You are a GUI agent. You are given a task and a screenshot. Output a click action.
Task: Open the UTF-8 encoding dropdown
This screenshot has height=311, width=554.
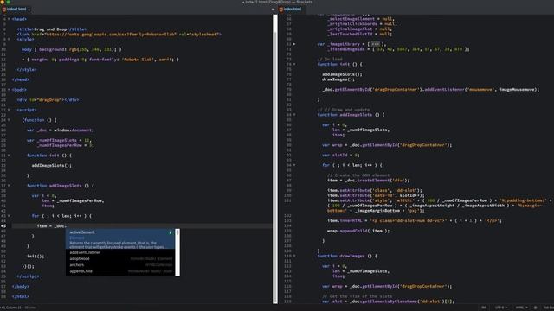[500, 308]
